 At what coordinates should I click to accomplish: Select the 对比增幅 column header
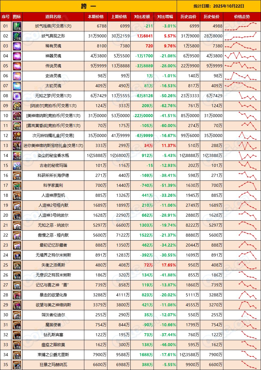(165, 17)
